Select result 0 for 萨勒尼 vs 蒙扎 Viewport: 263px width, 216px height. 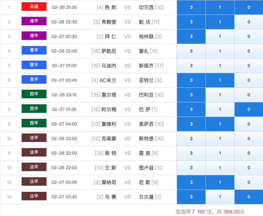[249, 51]
